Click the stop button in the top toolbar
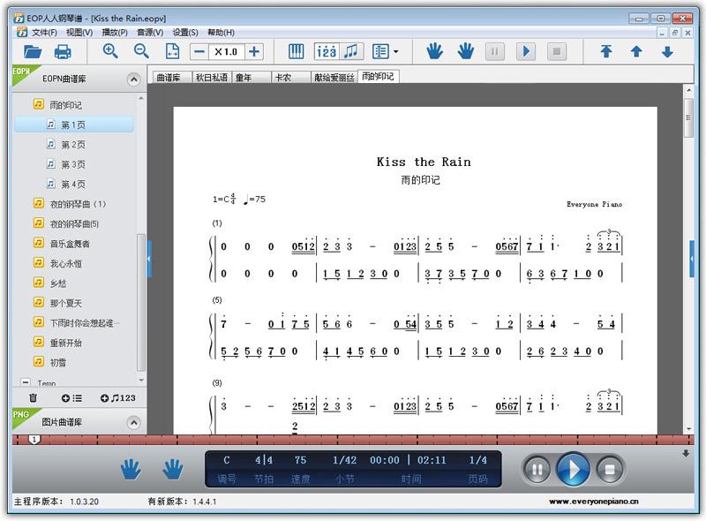706x521 pixels. 557,52
